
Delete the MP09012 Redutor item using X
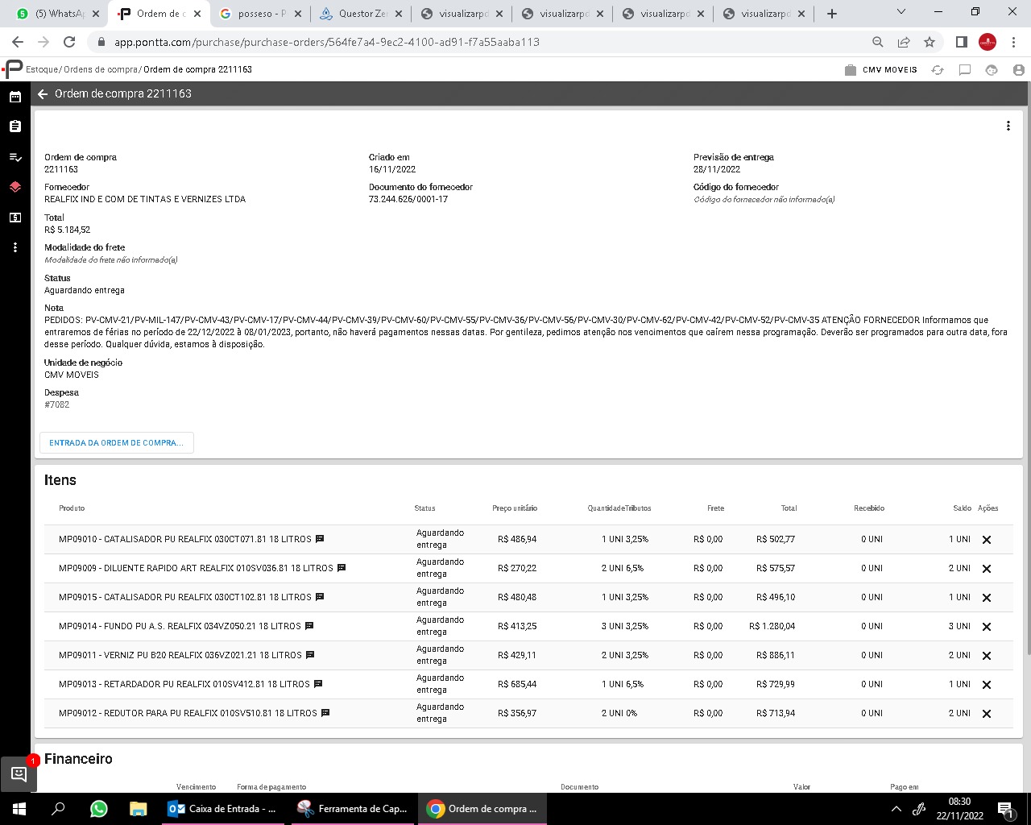tap(986, 714)
